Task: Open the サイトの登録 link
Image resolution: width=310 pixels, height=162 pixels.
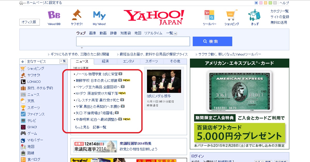Action: (280, 17)
